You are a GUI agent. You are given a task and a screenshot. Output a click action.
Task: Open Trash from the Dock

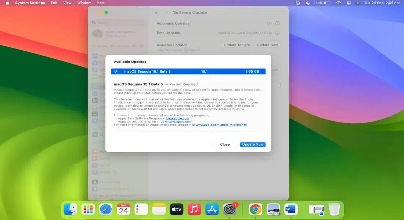334,209
